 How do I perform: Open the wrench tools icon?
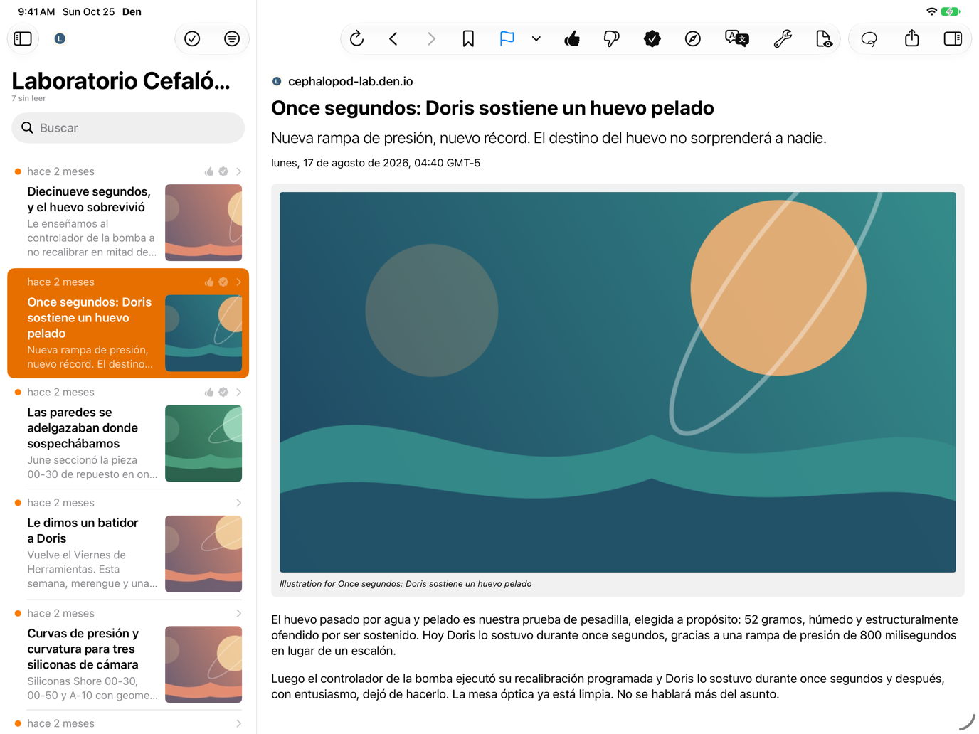[x=783, y=38]
